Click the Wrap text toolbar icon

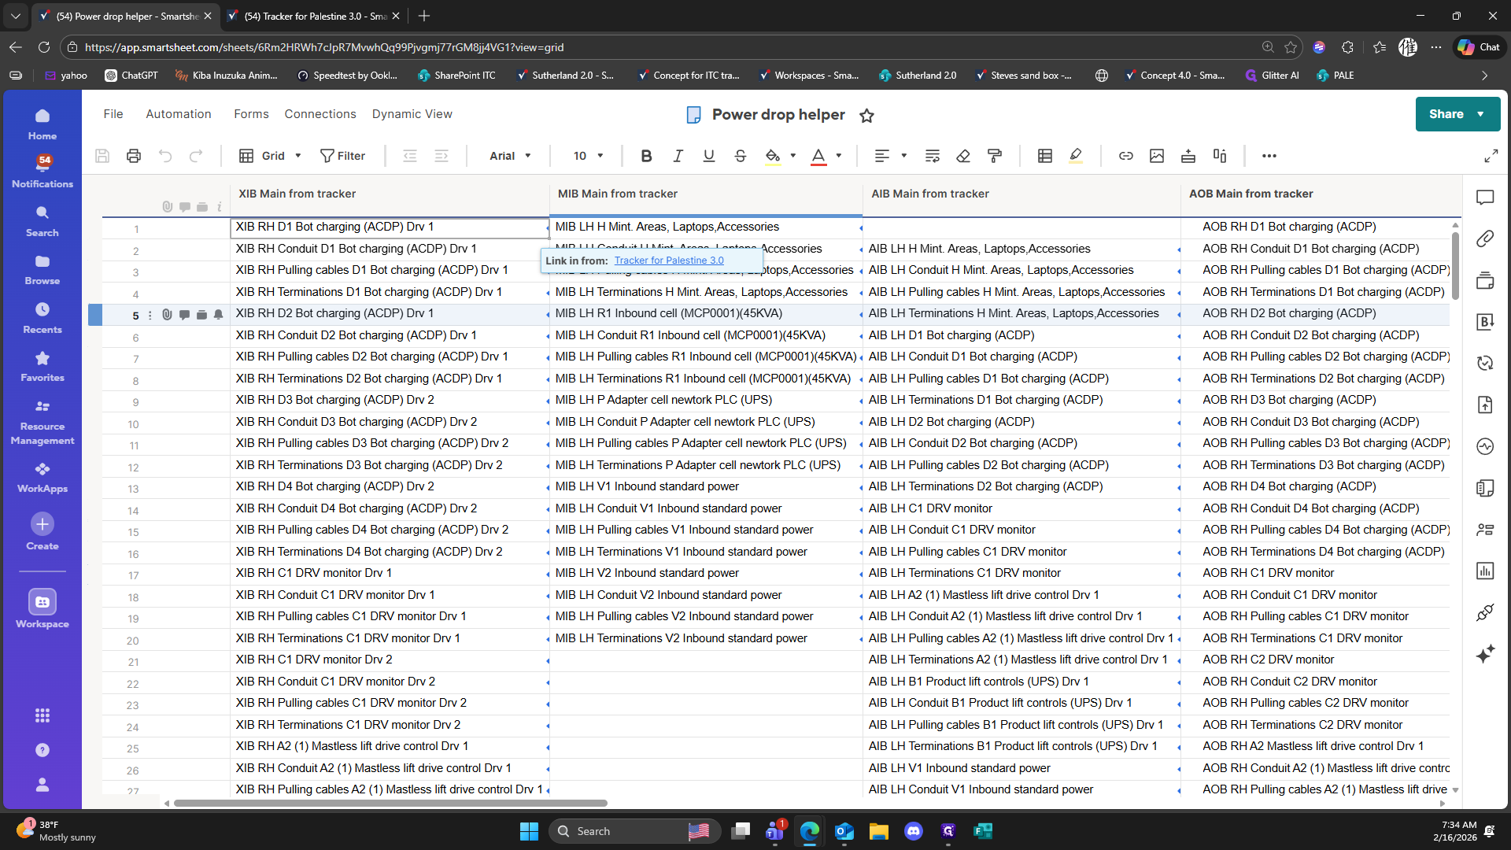(933, 156)
